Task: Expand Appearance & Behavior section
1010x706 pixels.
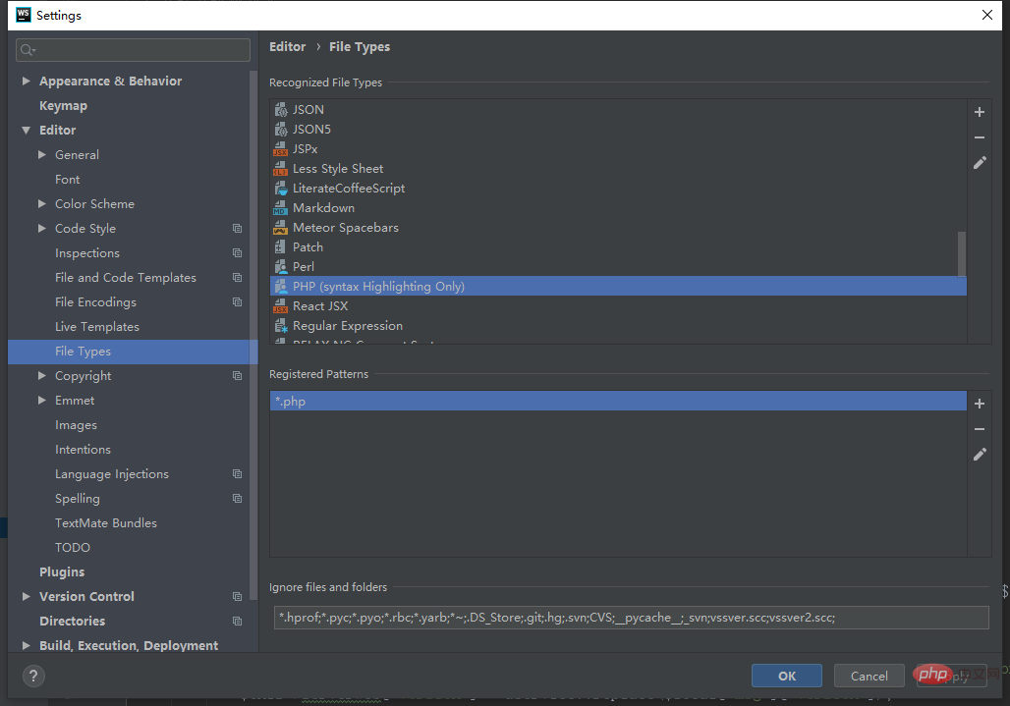Action: pyautogui.click(x=26, y=81)
